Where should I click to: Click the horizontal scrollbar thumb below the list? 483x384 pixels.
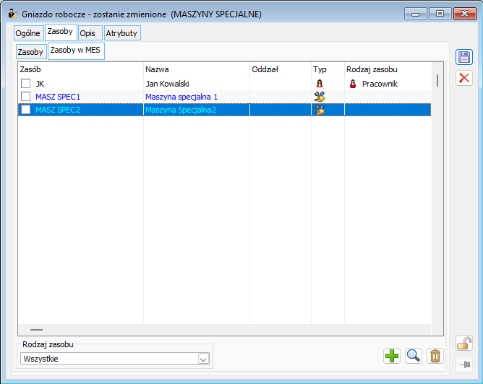37,330
